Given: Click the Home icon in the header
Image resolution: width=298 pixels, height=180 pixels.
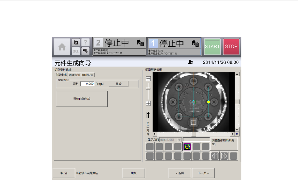Looking at the screenshot, I should tap(62, 46).
